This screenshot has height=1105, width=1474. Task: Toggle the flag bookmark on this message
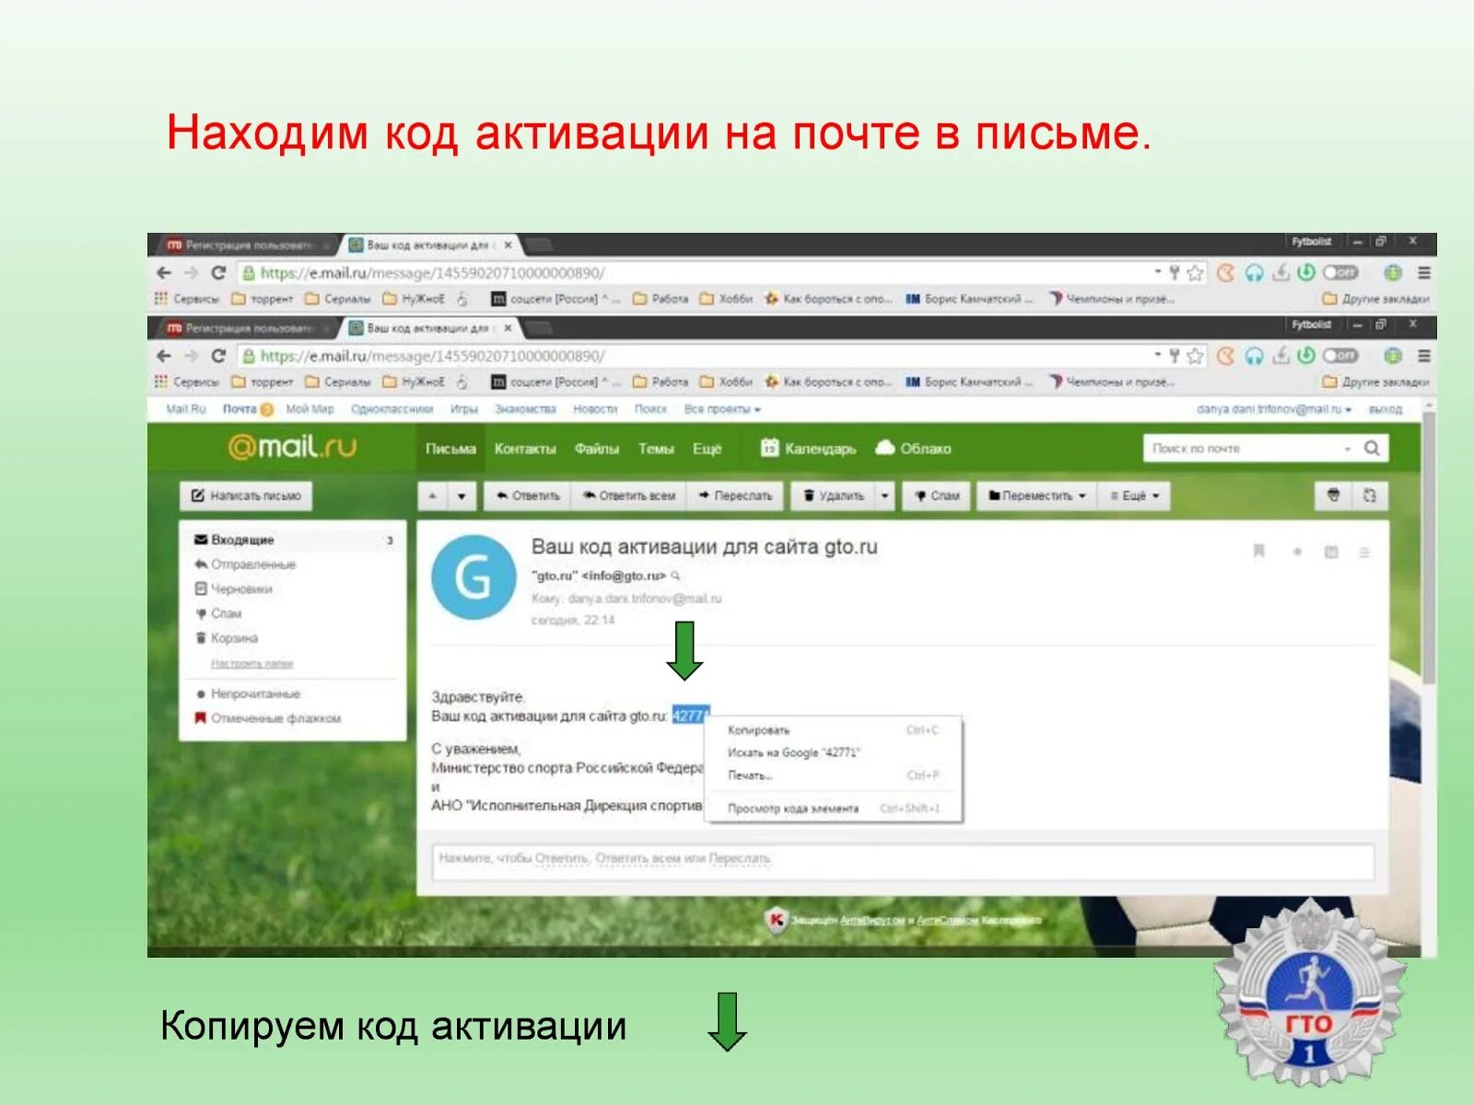pos(1258,552)
